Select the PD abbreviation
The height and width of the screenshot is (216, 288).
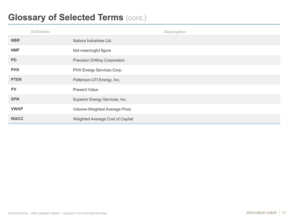pos(14,60)
